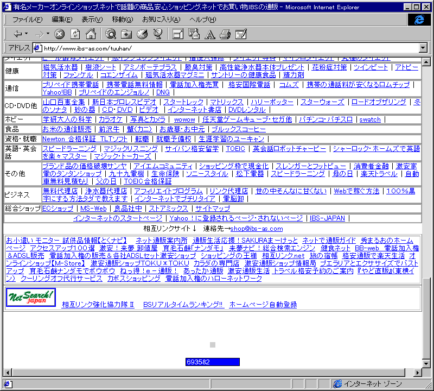Follow the ファンケル link
Viewport: 434px width, 391px height.
[x=78, y=75]
